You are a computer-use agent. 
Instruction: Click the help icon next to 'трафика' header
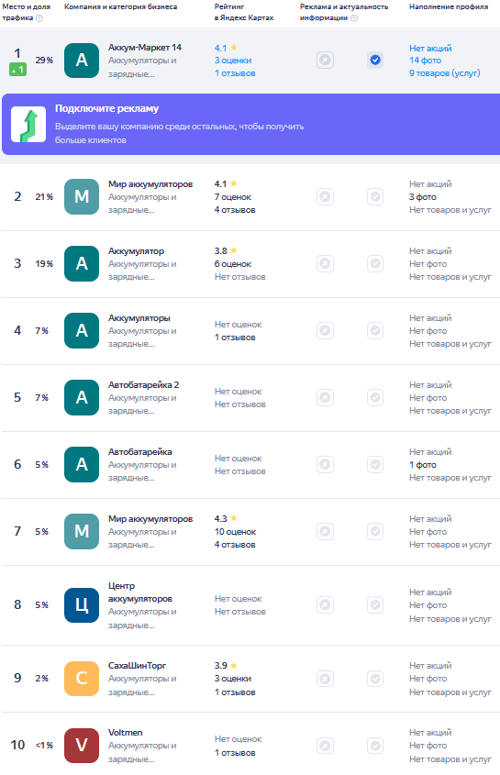[x=39, y=18]
